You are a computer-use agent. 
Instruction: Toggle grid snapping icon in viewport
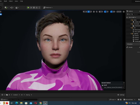[x=99, y=12]
